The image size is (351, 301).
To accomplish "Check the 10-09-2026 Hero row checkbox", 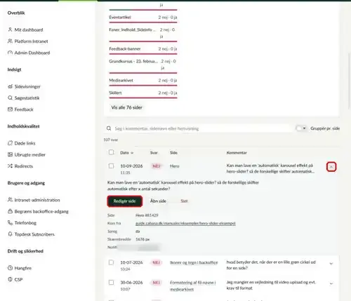I will click(111, 166).
